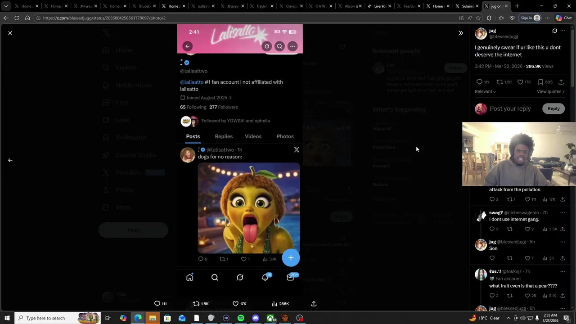Click the address bar URL
576x324 pixels.
(104, 18)
